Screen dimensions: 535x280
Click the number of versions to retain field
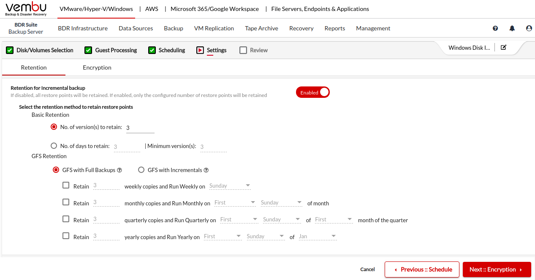coord(140,128)
